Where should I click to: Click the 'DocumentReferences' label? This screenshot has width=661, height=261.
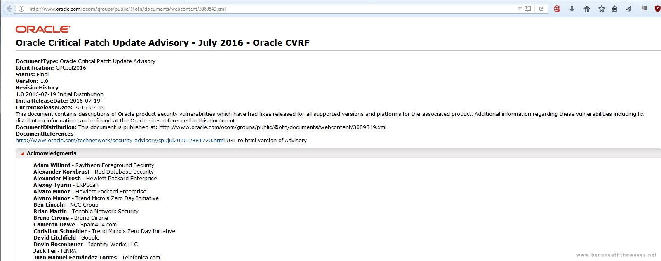[45, 134]
